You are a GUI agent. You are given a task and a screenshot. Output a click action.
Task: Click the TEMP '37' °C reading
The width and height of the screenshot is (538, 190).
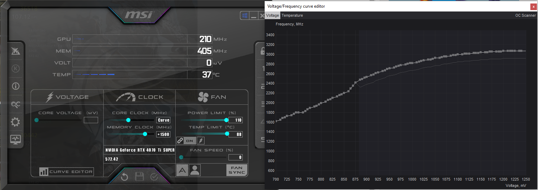(207, 74)
